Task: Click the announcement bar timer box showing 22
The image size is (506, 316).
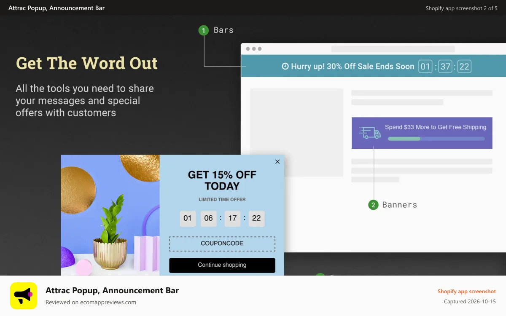Action: [x=464, y=67]
